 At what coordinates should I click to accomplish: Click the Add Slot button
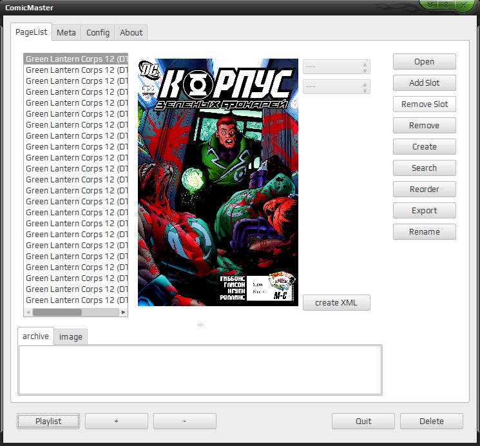425,82
